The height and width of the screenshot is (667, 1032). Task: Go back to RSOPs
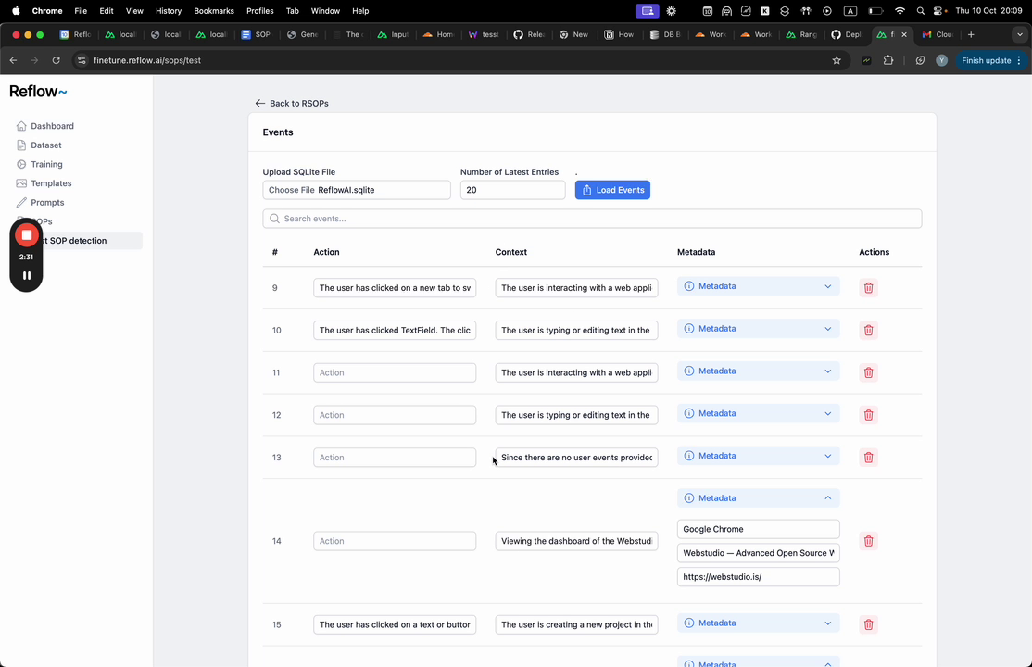[292, 104]
